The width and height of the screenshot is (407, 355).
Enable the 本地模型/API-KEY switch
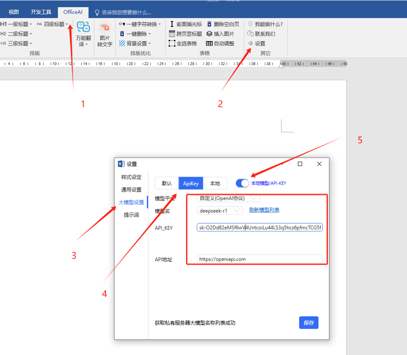[x=243, y=183]
